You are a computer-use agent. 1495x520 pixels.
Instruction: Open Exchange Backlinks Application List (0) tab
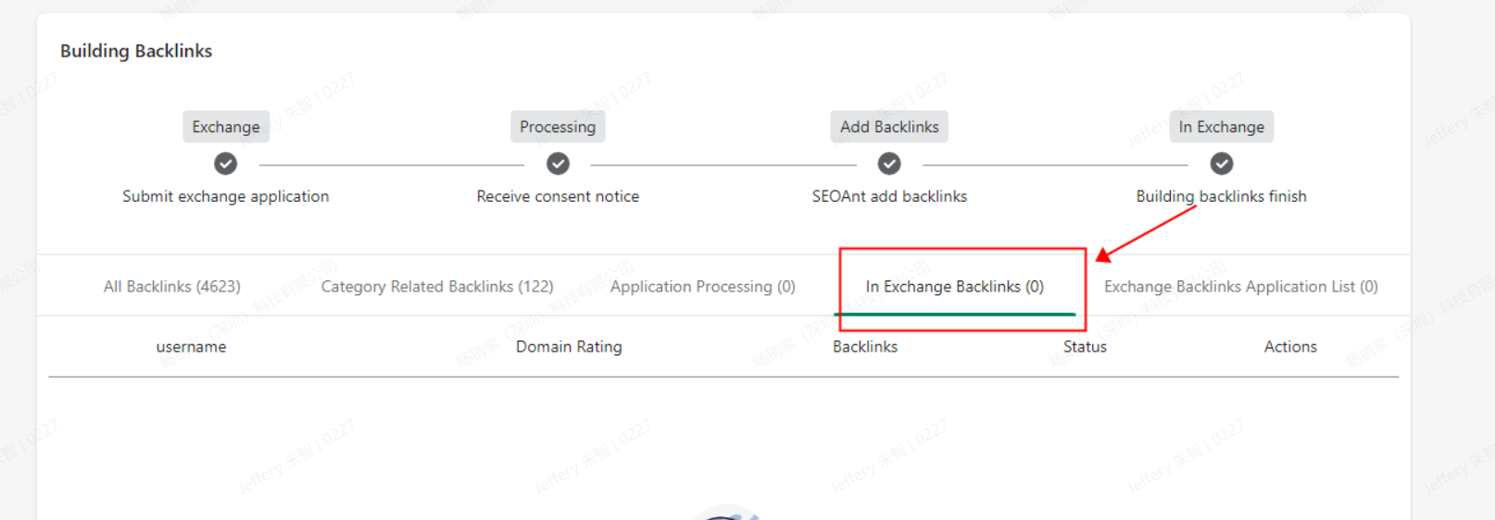(1241, 287)
